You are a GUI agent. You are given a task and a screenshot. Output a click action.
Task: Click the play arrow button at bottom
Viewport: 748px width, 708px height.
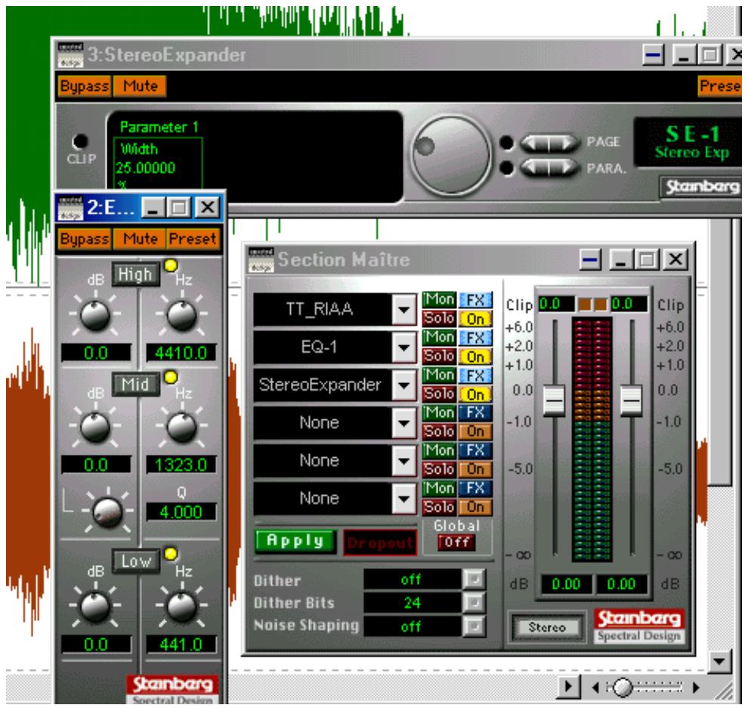[568, 687]
